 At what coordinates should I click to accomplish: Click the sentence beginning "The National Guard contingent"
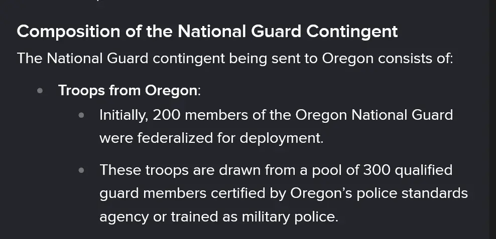click(x=235, y=58)
